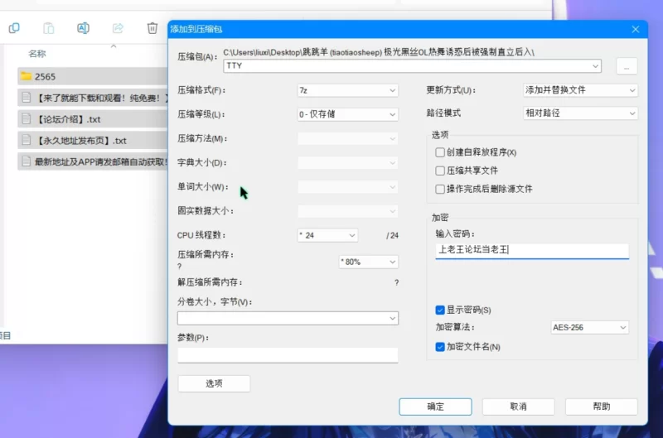663x438 pixels.
Task: Enable 创建自释放程序 checkbox
Action: pyautogui.click(x=440, y=152)
